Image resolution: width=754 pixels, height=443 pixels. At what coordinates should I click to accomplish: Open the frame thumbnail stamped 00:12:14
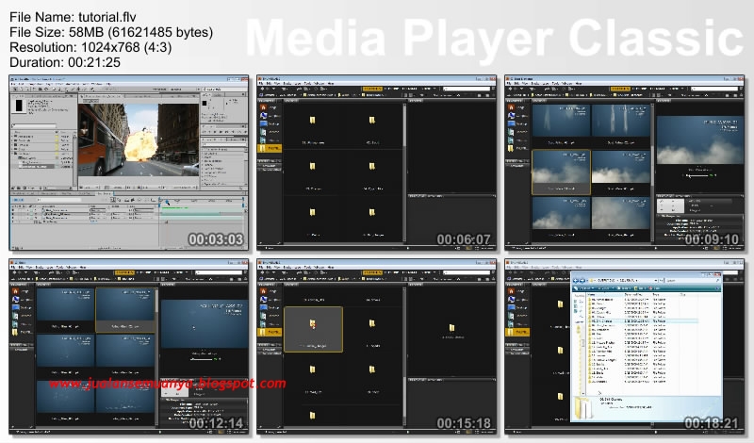click(x=129, y=346)
